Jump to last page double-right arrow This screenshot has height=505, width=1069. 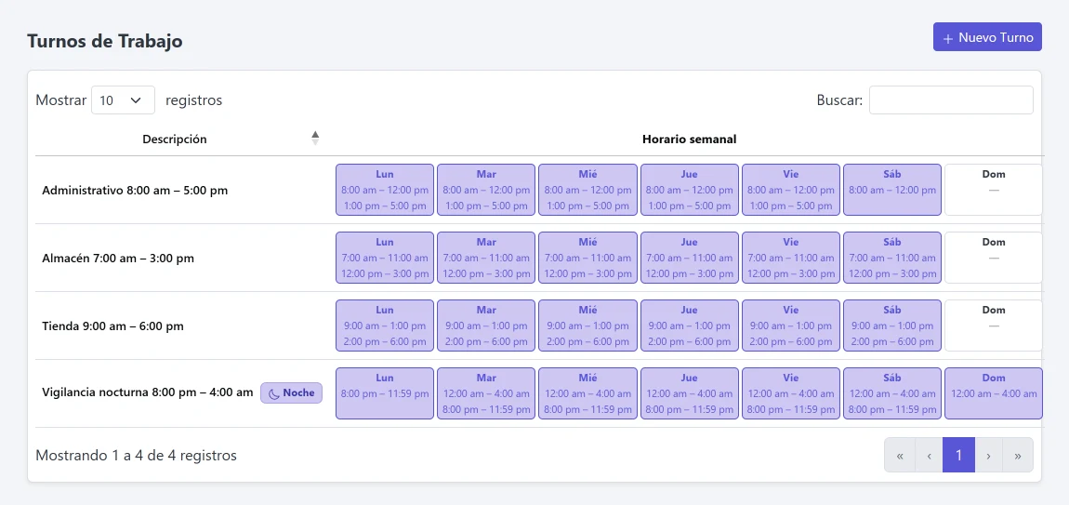coord(1018,455)
